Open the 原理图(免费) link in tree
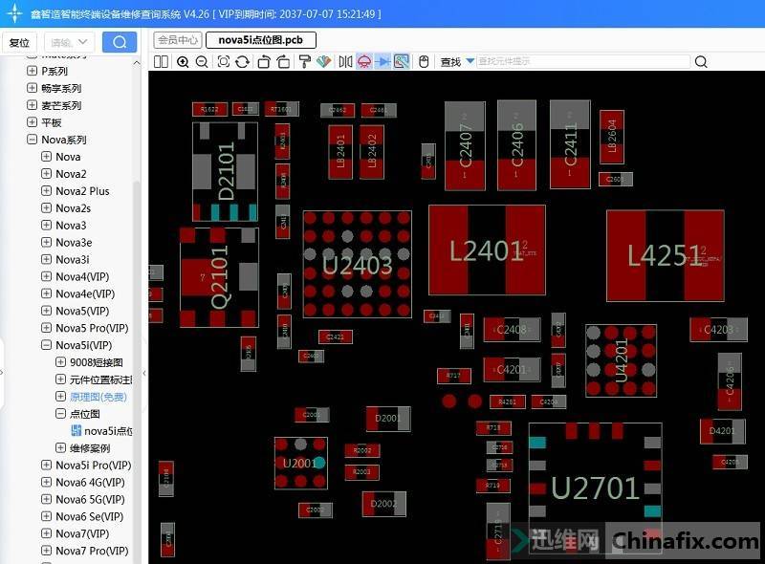Screen dimensions: 765x564 98,397
